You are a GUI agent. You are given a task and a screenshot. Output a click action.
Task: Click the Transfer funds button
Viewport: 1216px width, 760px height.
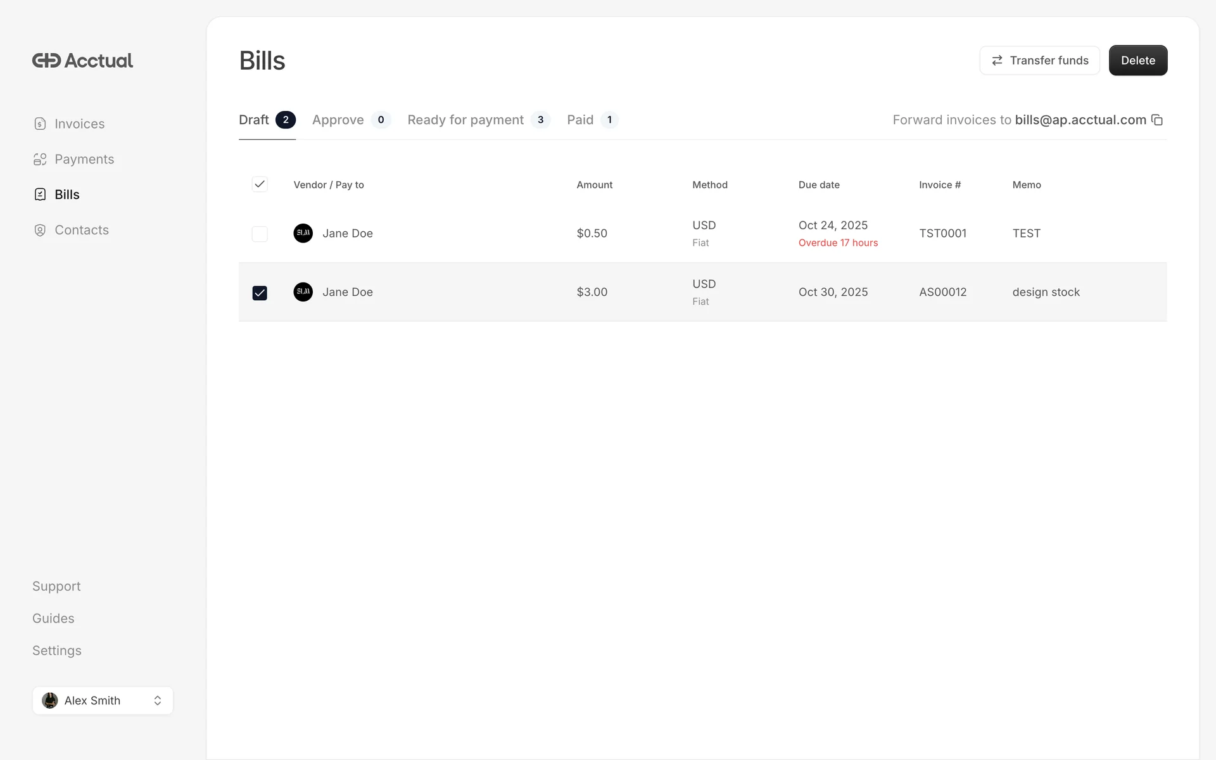1039,60
